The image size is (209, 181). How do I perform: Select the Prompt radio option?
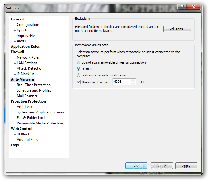tap(84, 69)
